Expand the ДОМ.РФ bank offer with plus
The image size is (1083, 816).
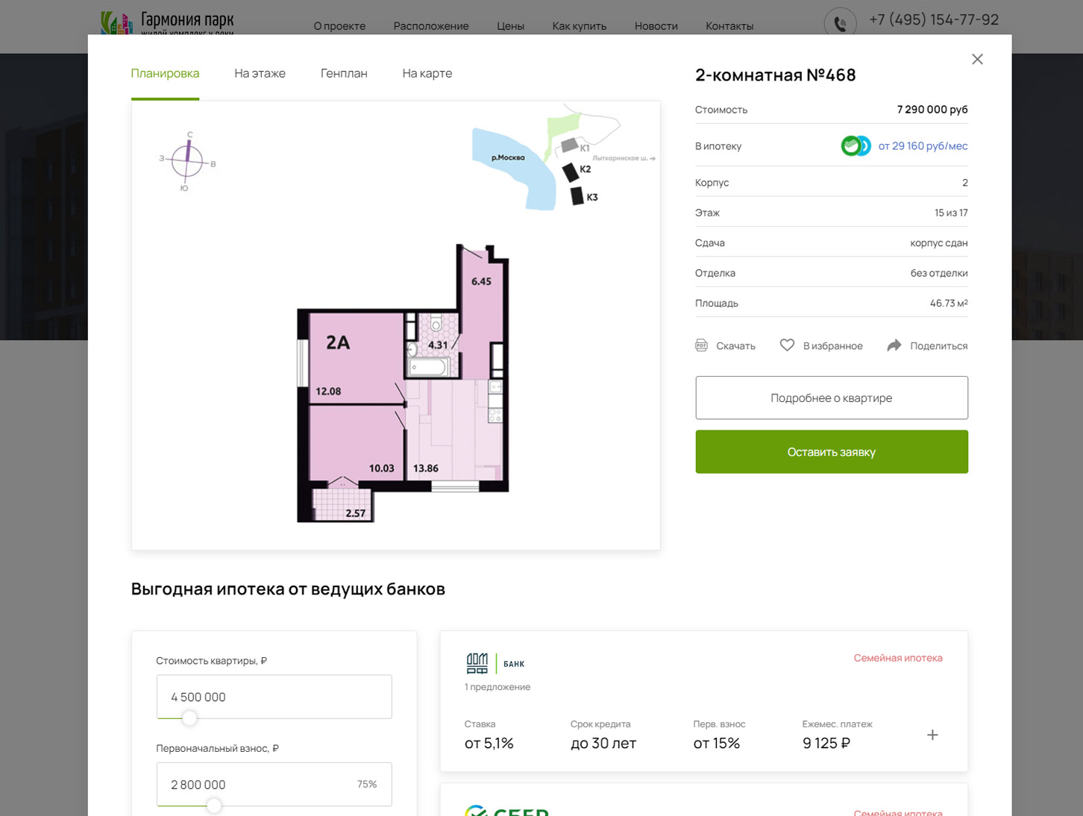[x=932, y=735]
